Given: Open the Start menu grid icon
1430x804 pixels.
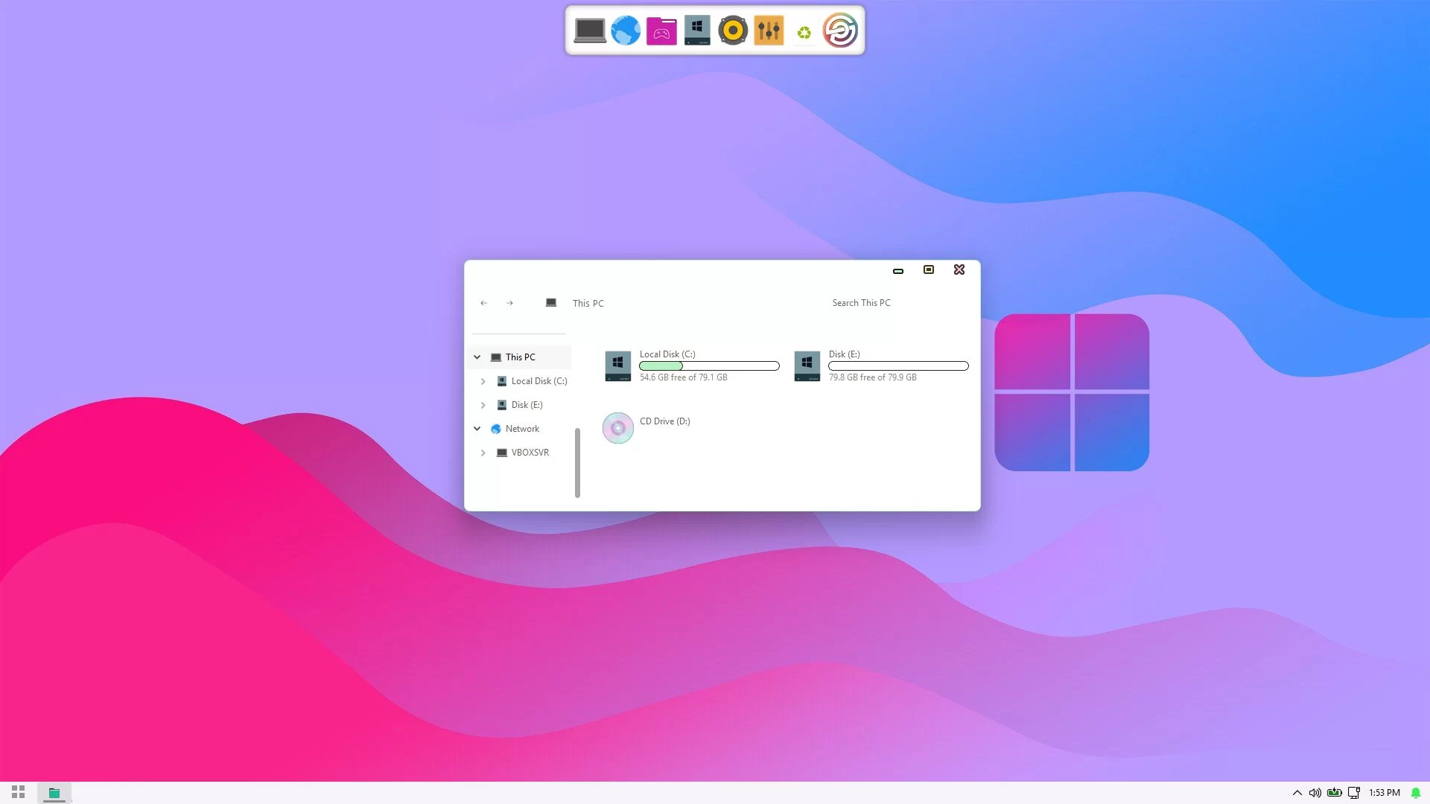Looking at the screenshot, I should 19,792.
